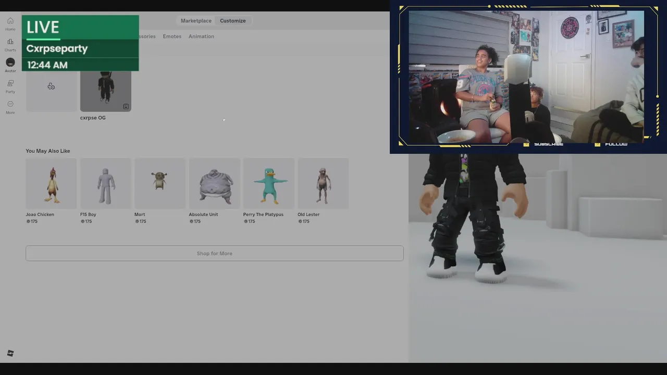Click the Perry The Platypus name link
This screenshot has width=667, height=375.
point(263,215)
